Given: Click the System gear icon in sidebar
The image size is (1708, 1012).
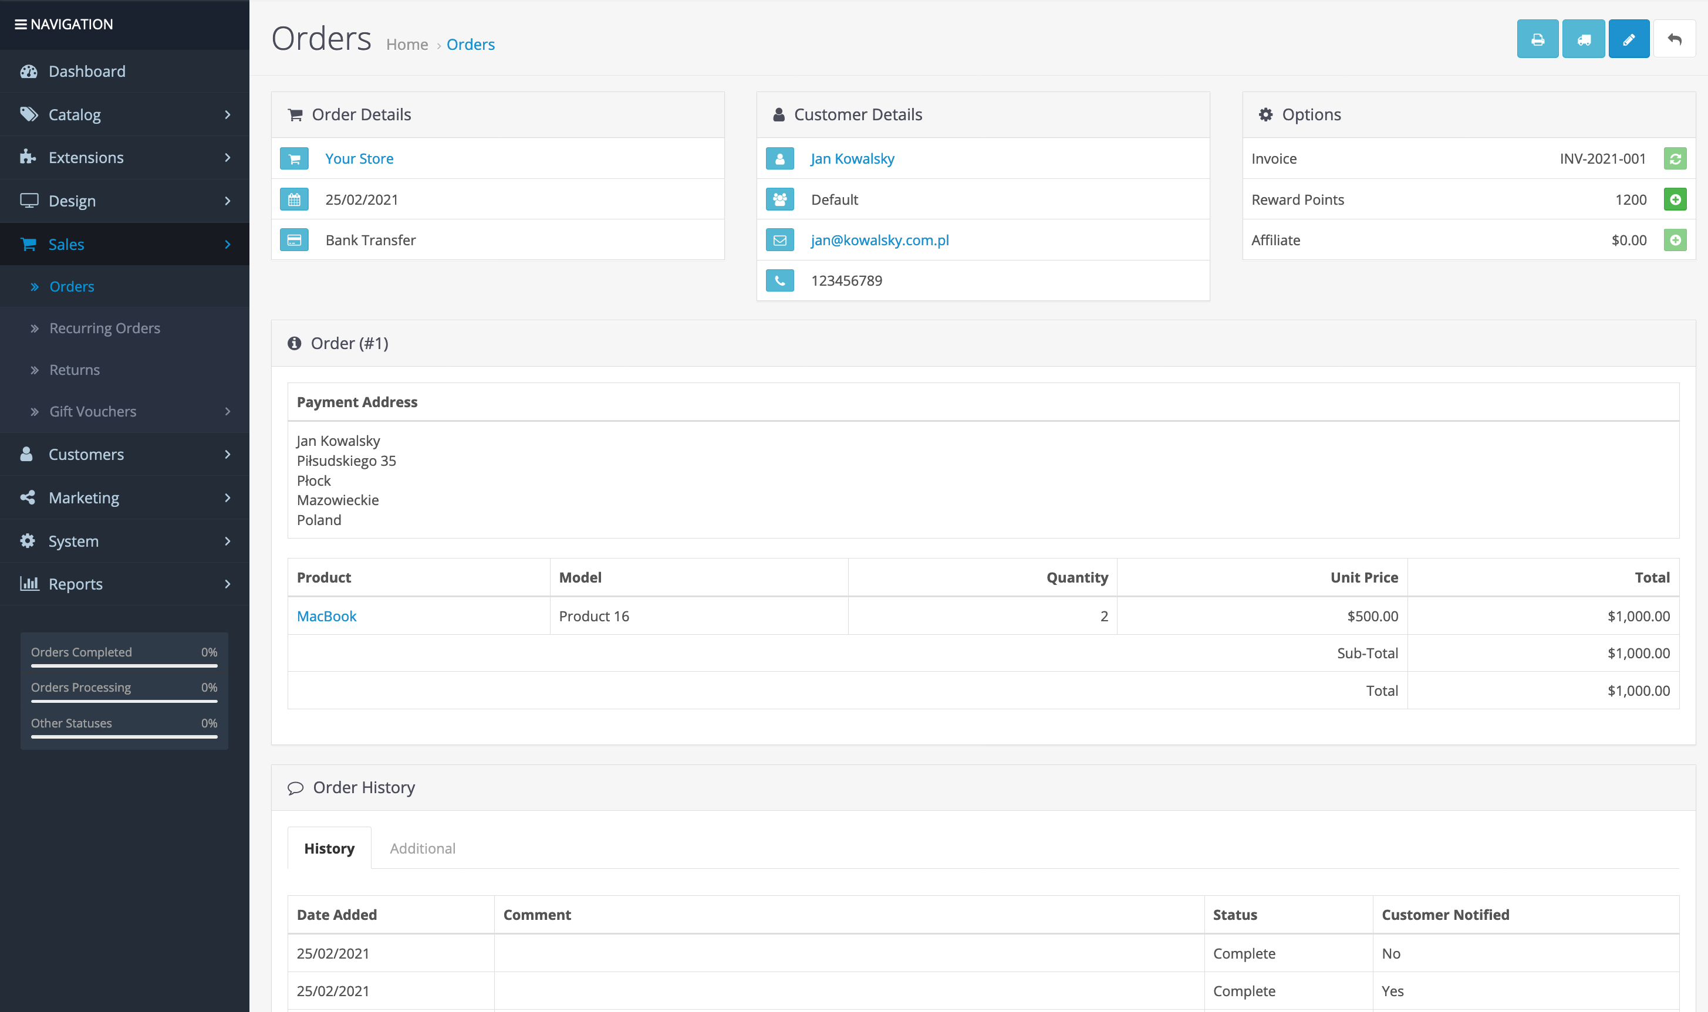Looking at the screenshot, I should pos(27,541).
